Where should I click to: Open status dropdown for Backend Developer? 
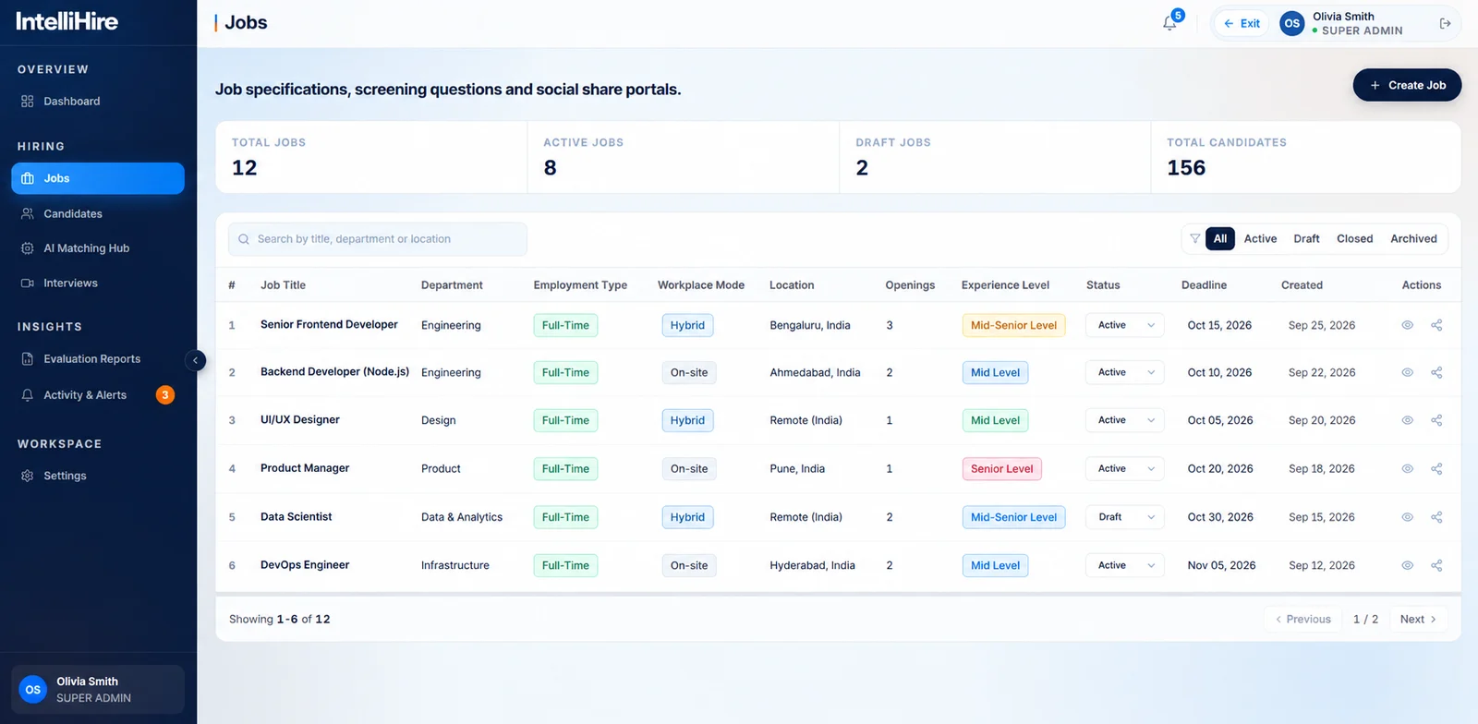[1125, 373]
